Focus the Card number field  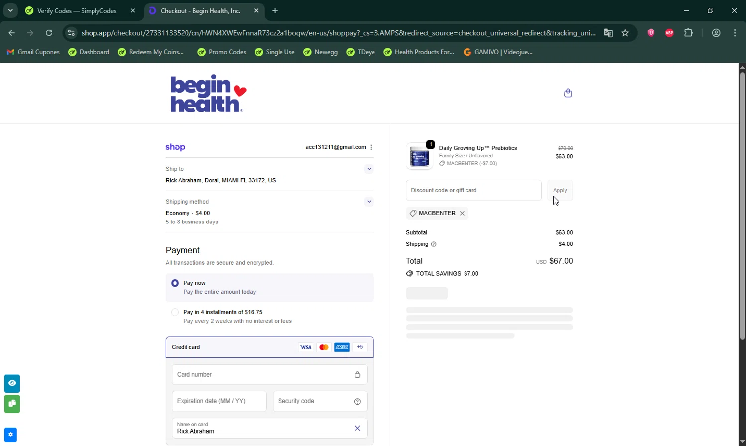pyautogui.click(x=270, y=375)
